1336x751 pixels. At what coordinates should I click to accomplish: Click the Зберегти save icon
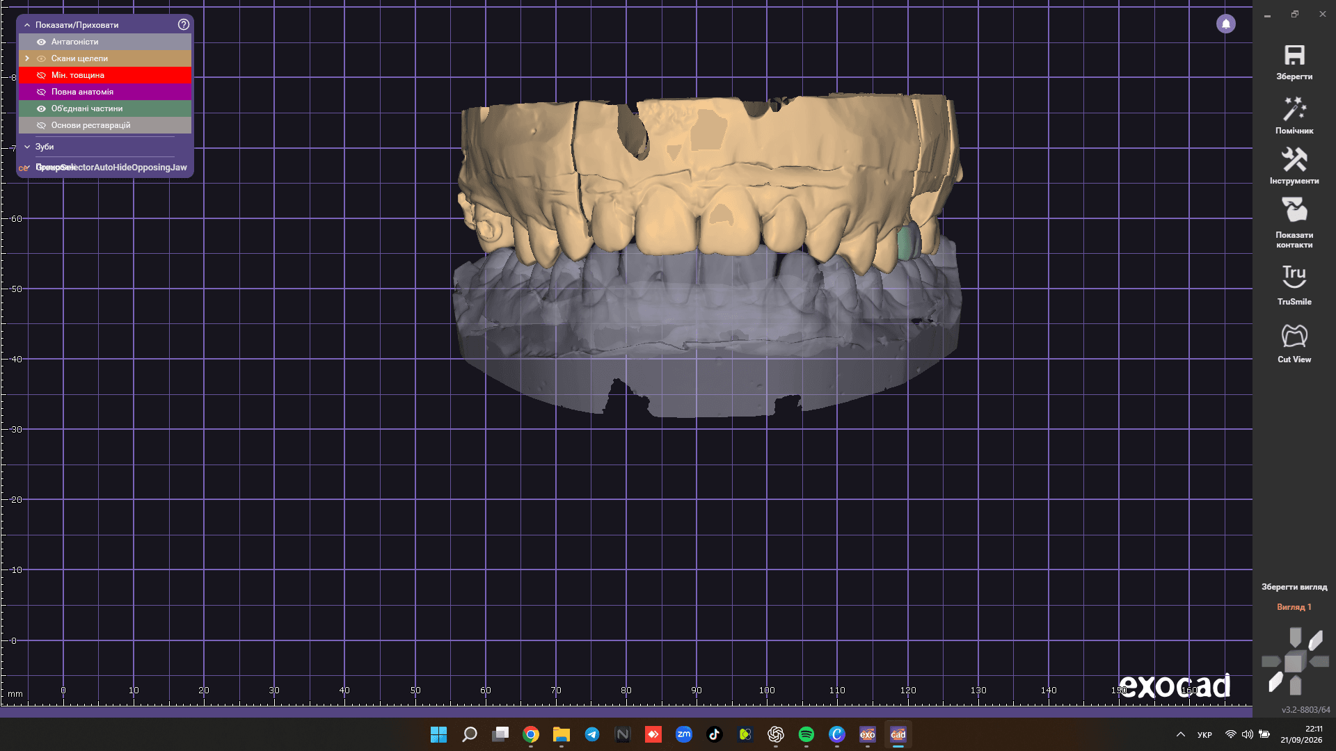click(1294, 56)
